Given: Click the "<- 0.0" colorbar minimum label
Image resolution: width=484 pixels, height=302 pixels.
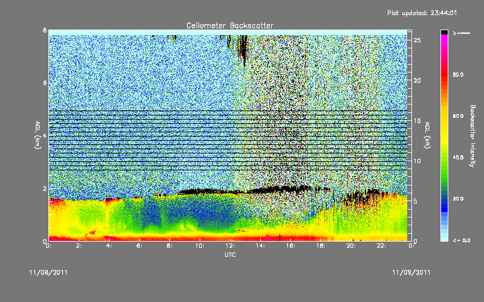Looking at the screenshot, I should click(462, 240).
